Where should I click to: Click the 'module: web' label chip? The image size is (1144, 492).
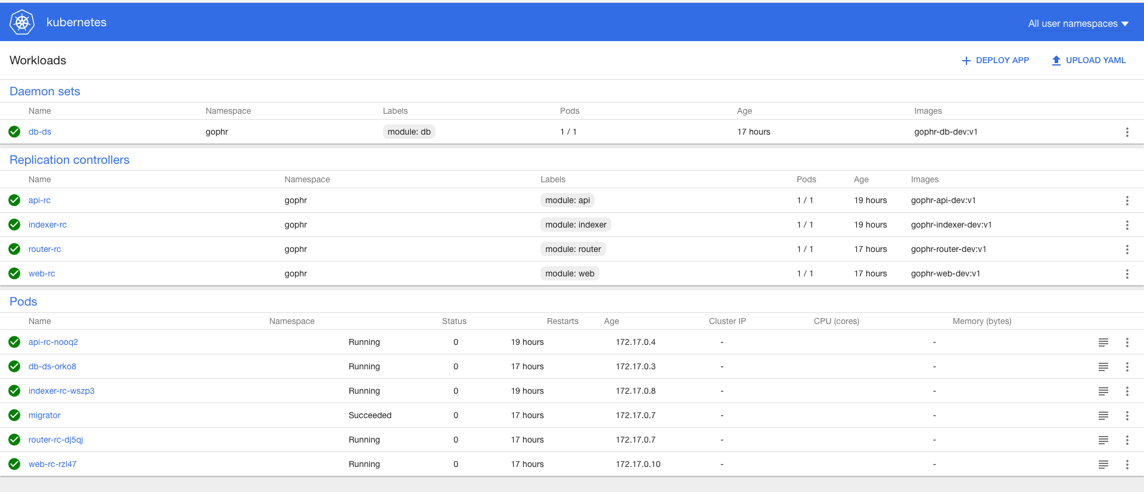(x=570, y=273)
